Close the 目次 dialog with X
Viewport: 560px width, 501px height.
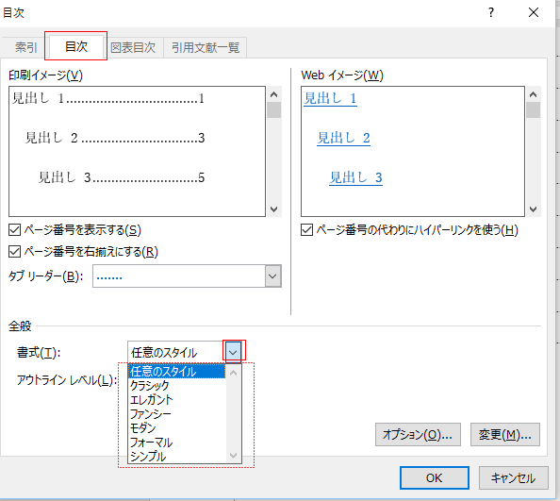pyautogui.click(x=534, y=12)
